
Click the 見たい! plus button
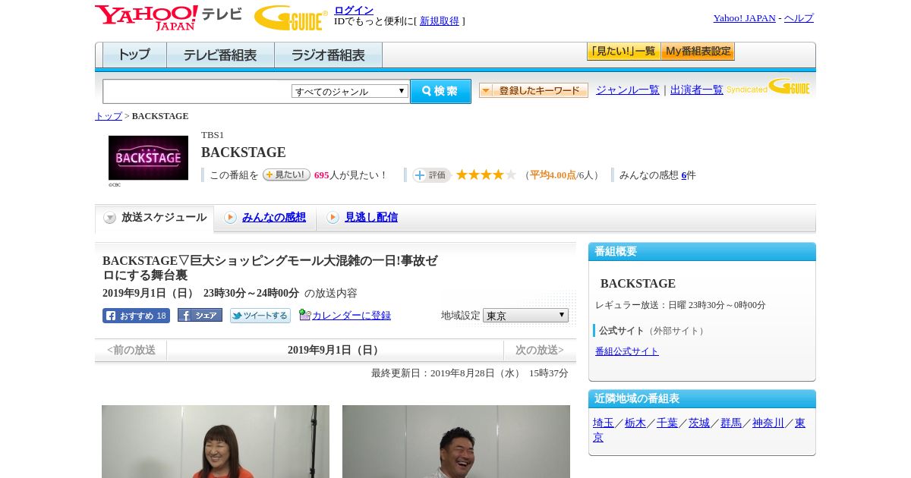(x=286, y=175)
